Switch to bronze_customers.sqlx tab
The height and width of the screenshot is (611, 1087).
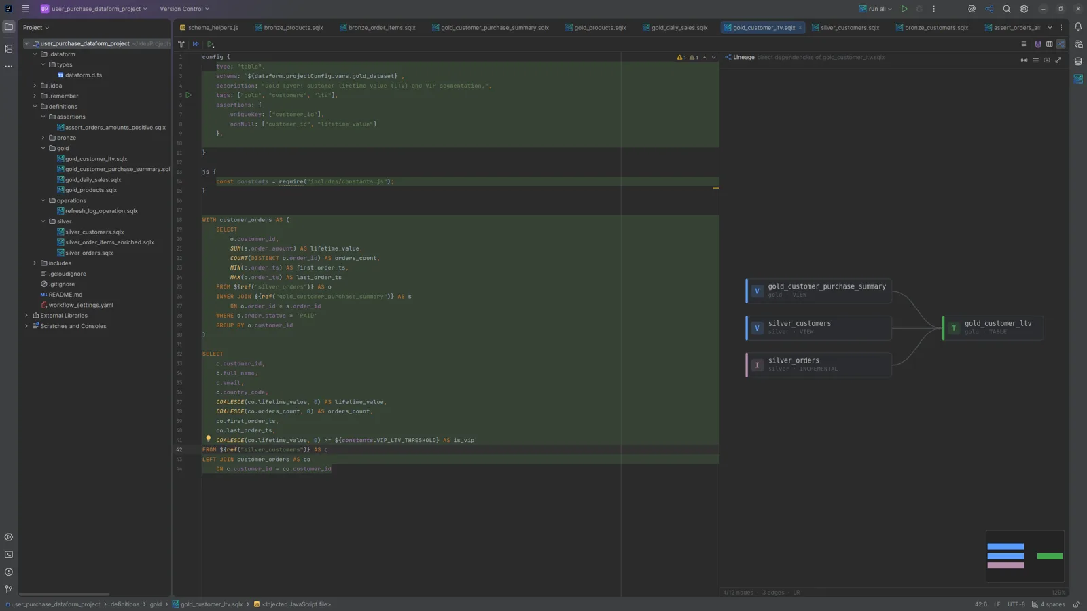932,28
